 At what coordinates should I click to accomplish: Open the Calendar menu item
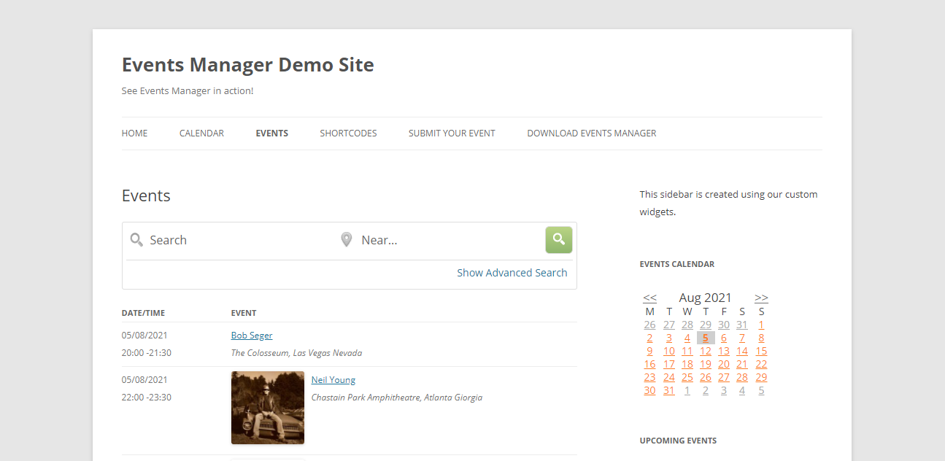[x=201, y=133]
